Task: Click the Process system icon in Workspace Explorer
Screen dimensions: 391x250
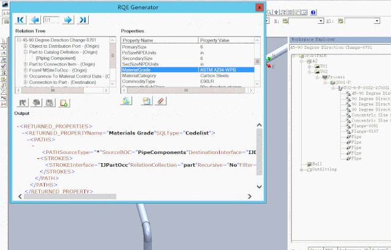Action: tap(325, 77)
